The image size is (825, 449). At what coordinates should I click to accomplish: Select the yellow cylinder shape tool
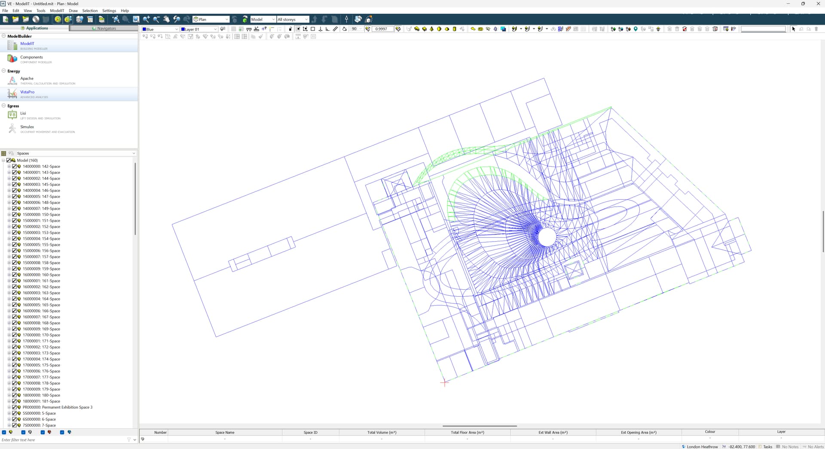click(x=454, y=29)
